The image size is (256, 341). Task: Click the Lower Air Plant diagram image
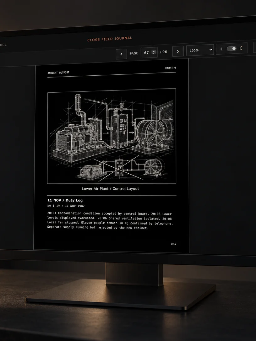coord(112,136)
